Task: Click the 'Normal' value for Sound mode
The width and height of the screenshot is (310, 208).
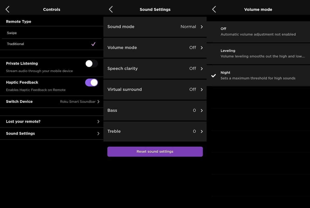Action: coord(188,27)
